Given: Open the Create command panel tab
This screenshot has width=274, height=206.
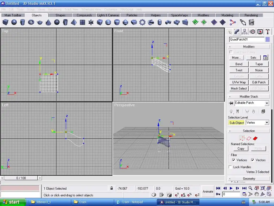Looking at the screenshot, I should [230, 32].
